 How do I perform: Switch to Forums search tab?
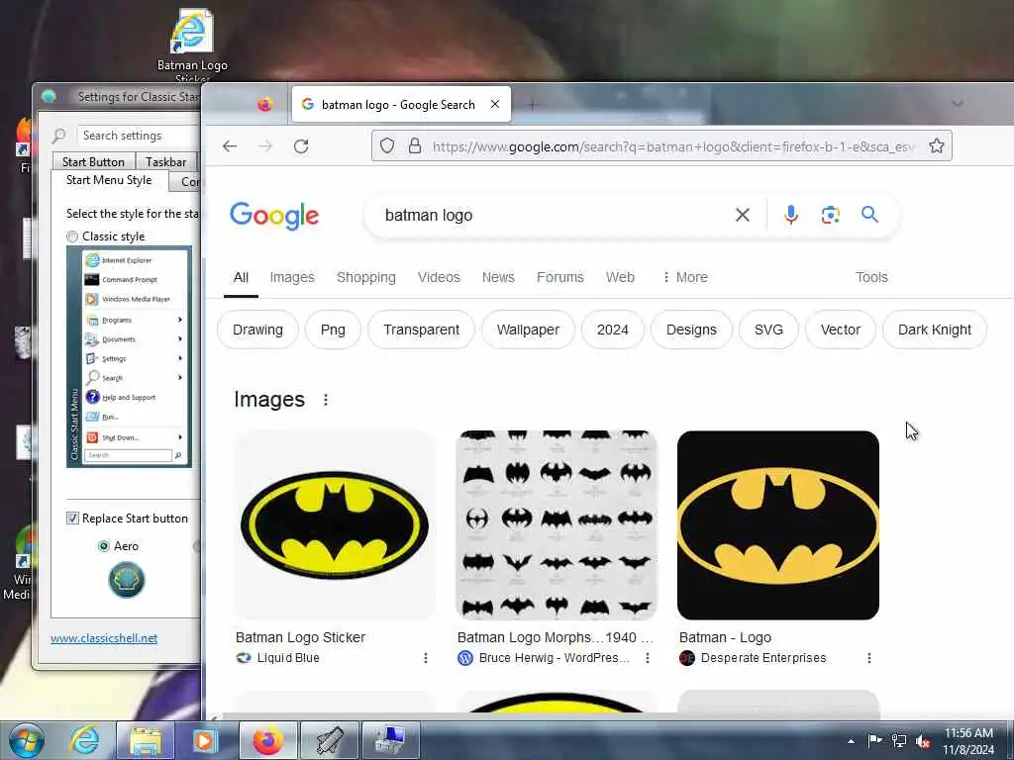[x=560, y=277]
